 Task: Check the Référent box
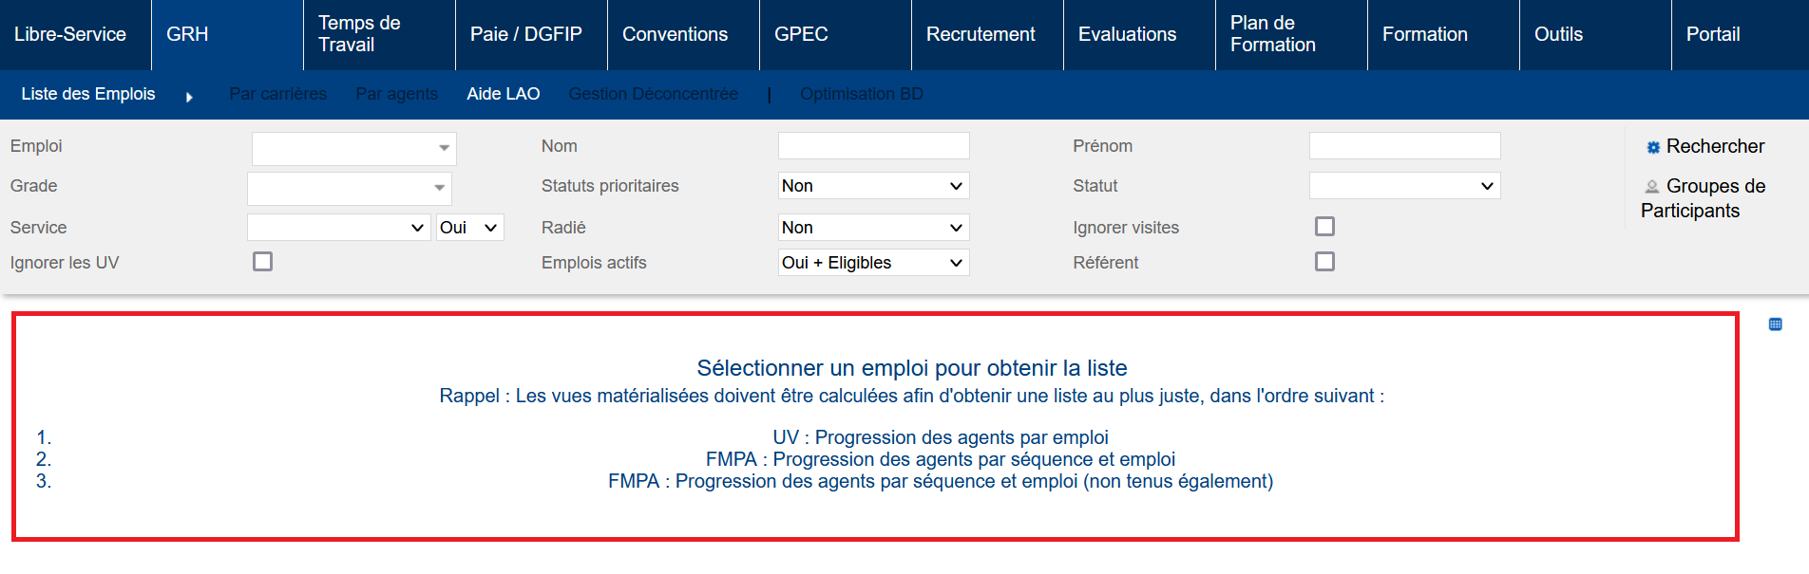click(1324, 262)
